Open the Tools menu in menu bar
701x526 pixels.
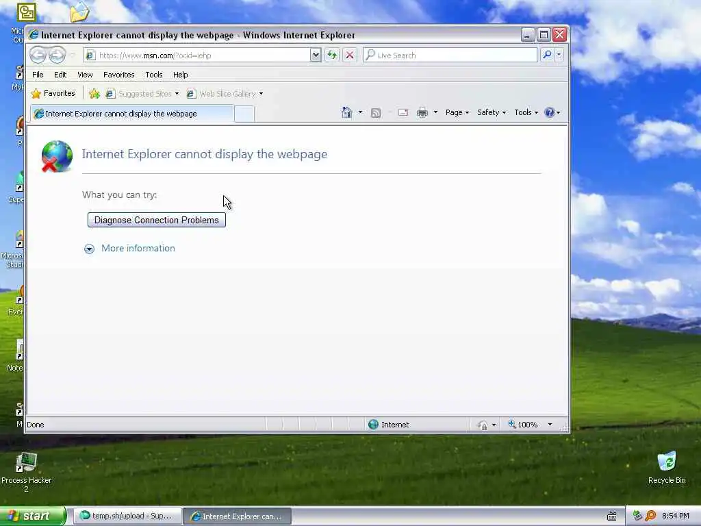154,75
